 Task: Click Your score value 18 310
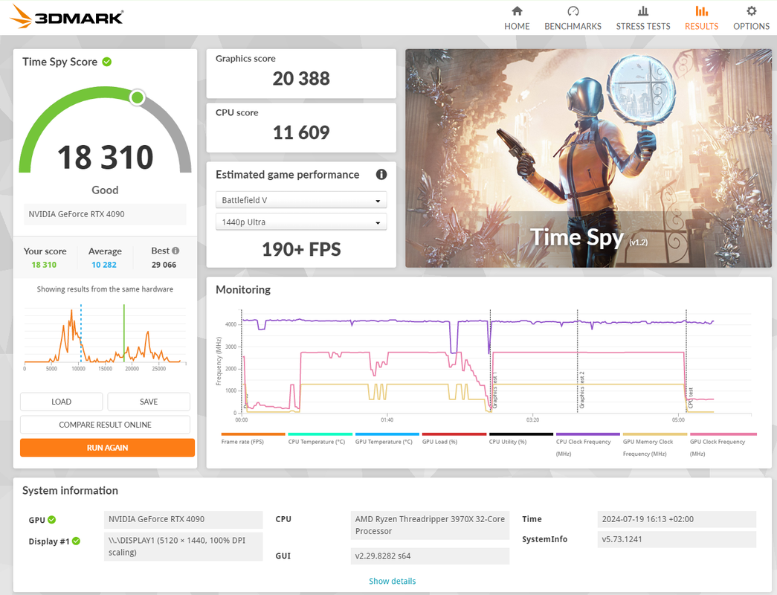coord(44,265)
